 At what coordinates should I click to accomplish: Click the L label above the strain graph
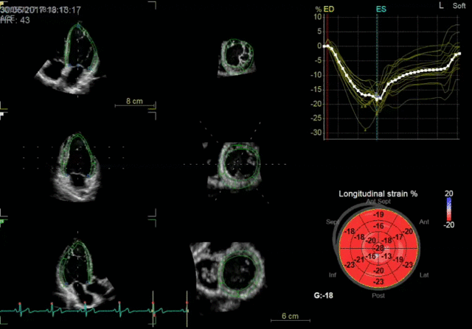tap(441, 5)
